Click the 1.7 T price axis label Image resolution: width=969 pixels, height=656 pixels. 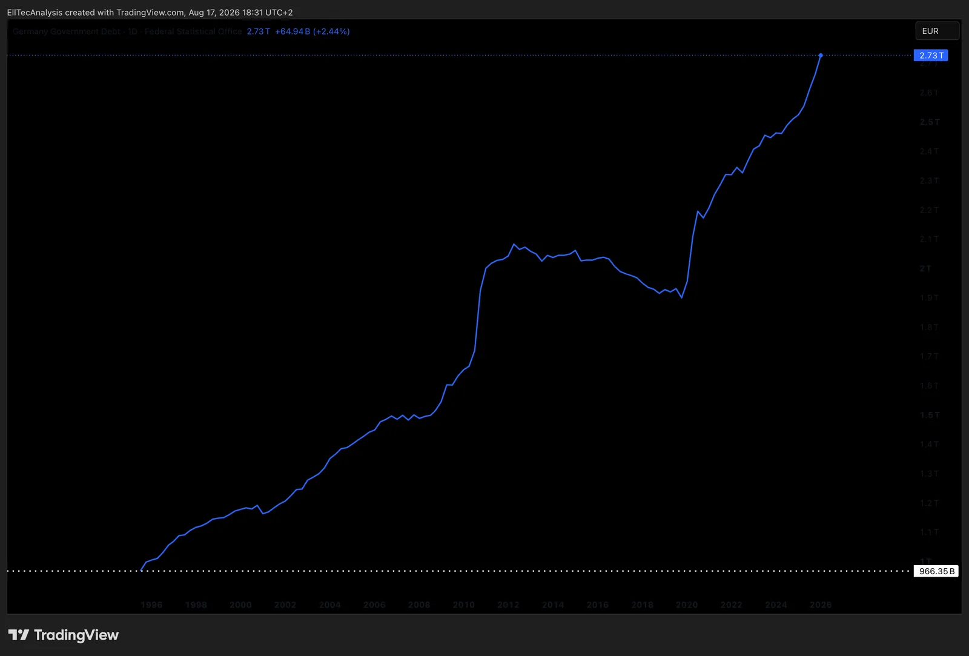click(929, 356)
